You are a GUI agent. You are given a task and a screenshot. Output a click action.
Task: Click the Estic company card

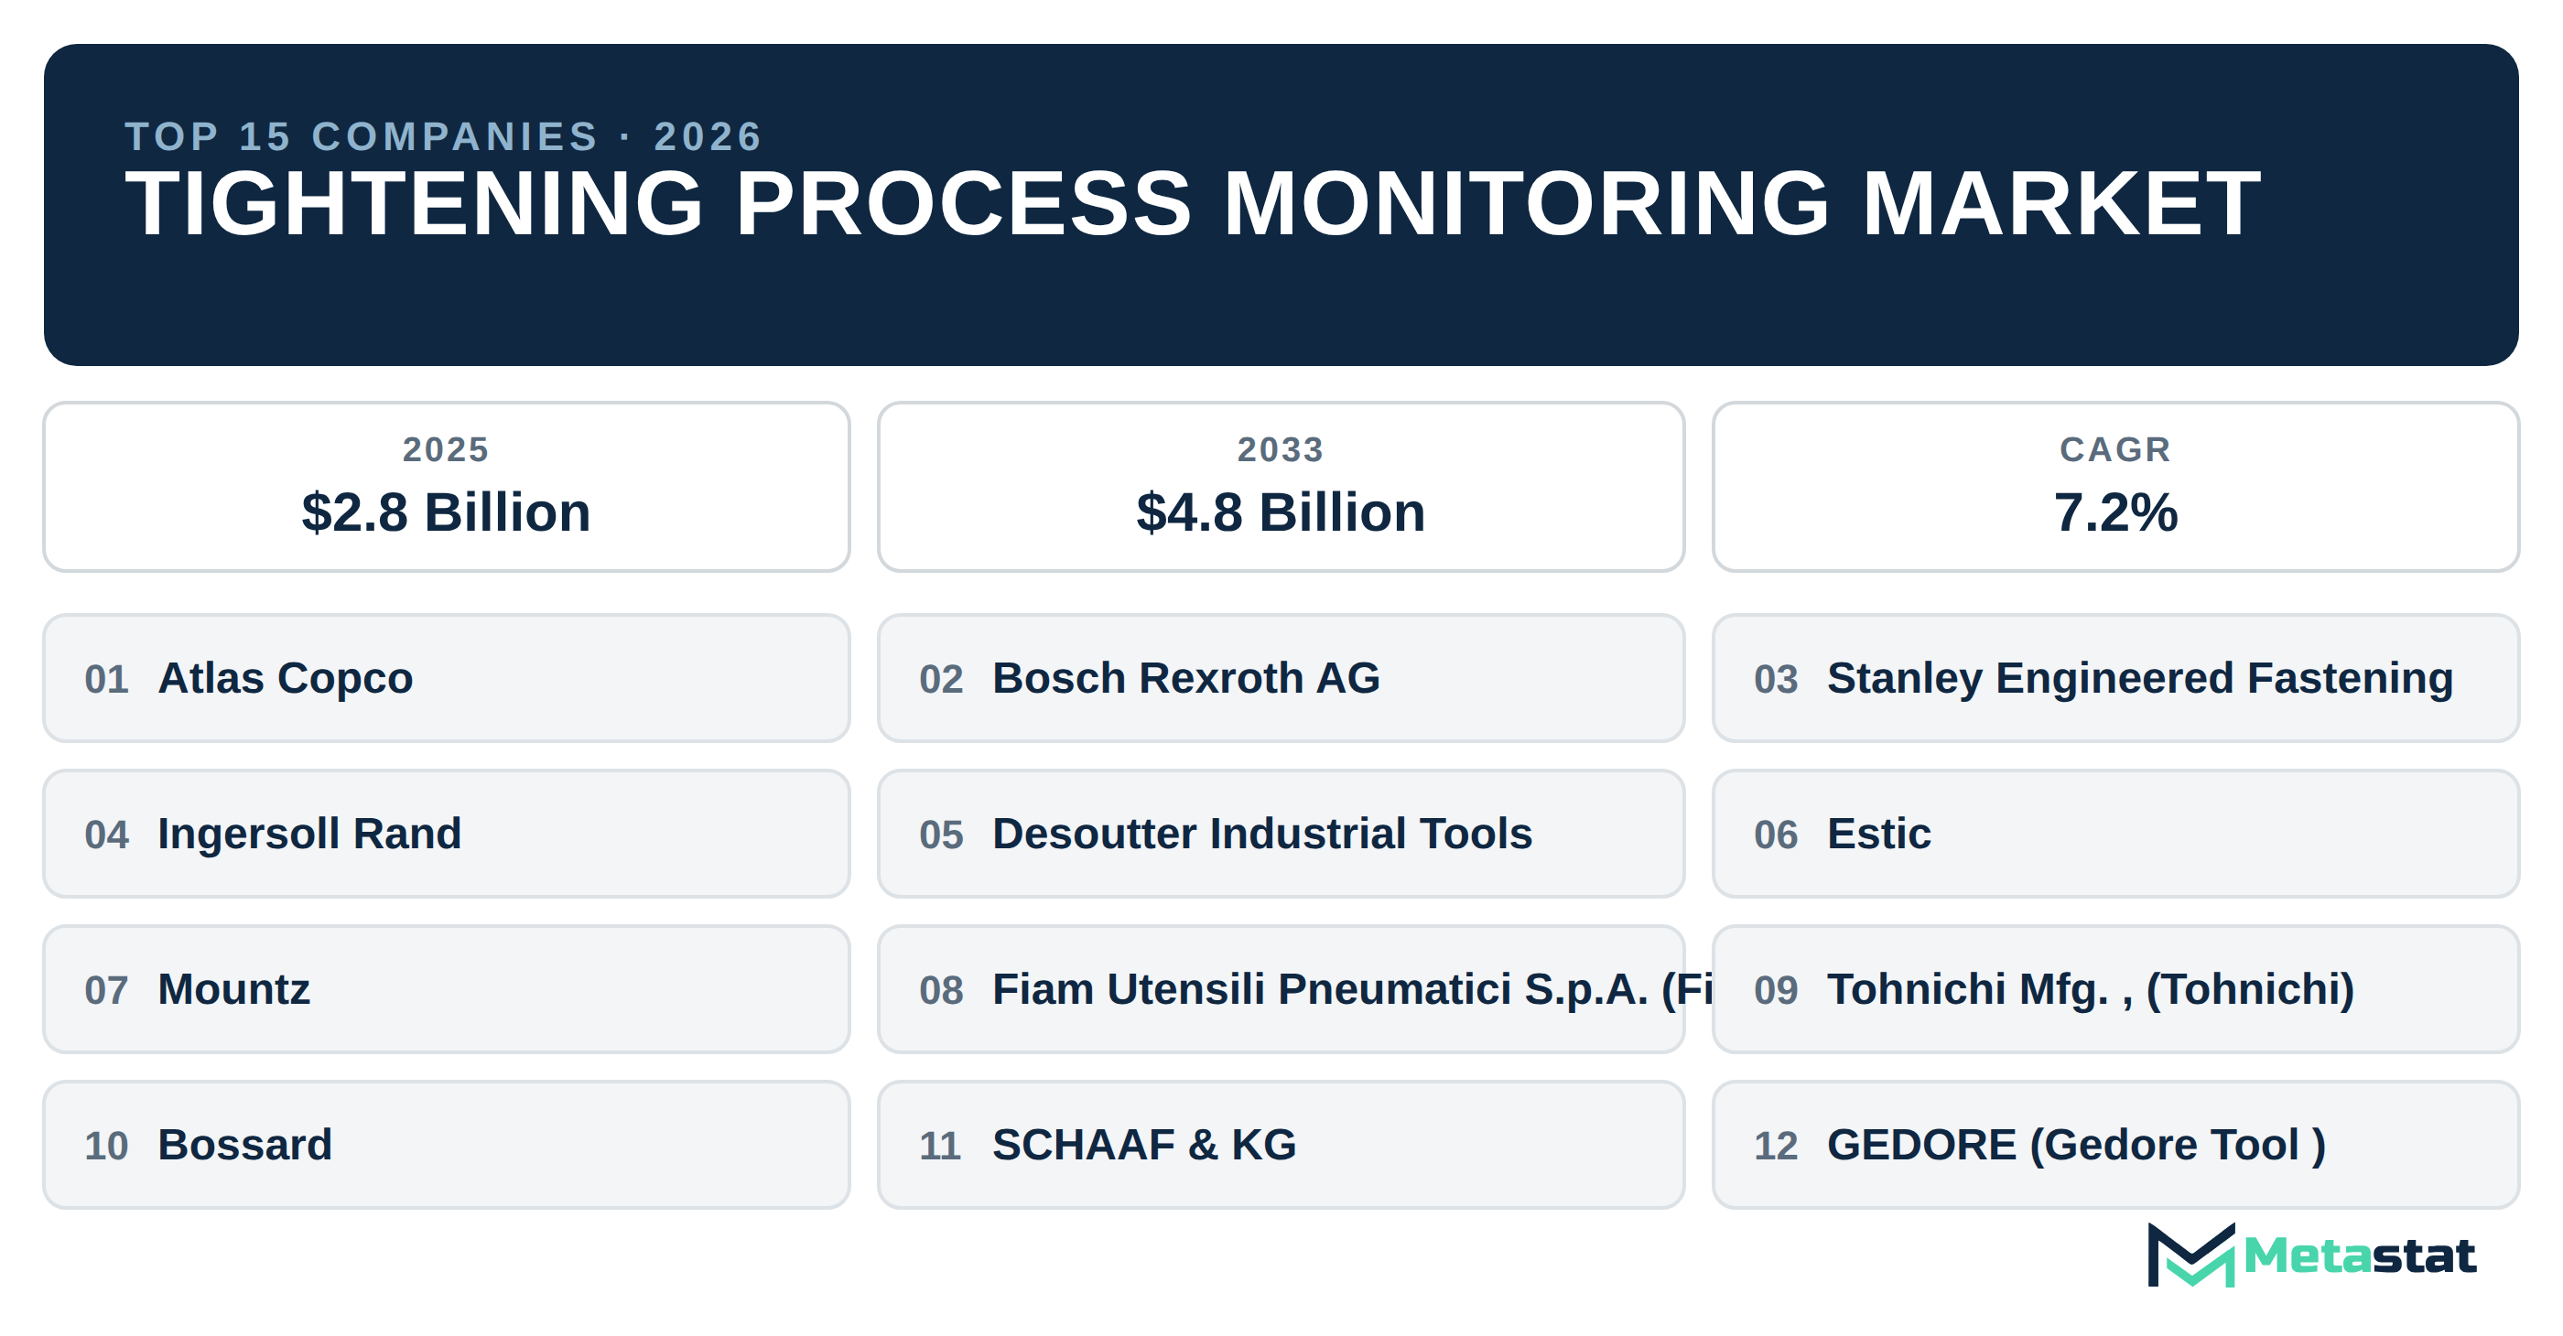(2115, 834)
